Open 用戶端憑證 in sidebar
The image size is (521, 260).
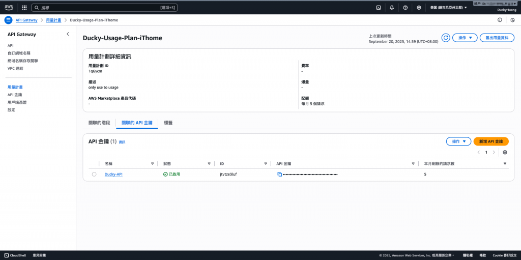(x=17, y=102)
